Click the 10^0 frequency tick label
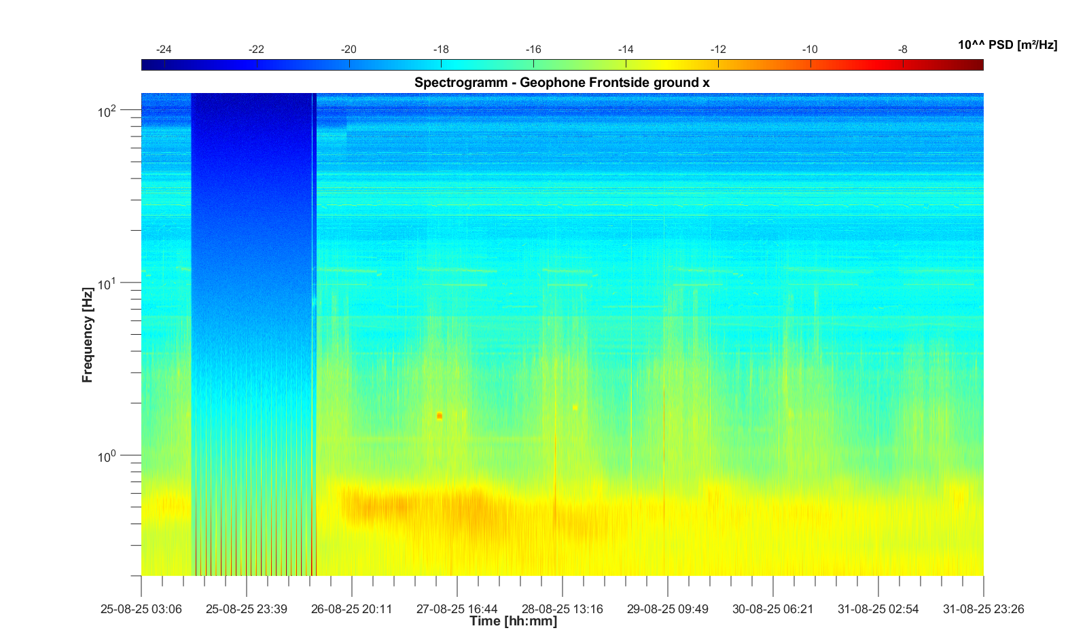Image resolution: width=1087 pixels, height=641 pixels. (107, 457)
